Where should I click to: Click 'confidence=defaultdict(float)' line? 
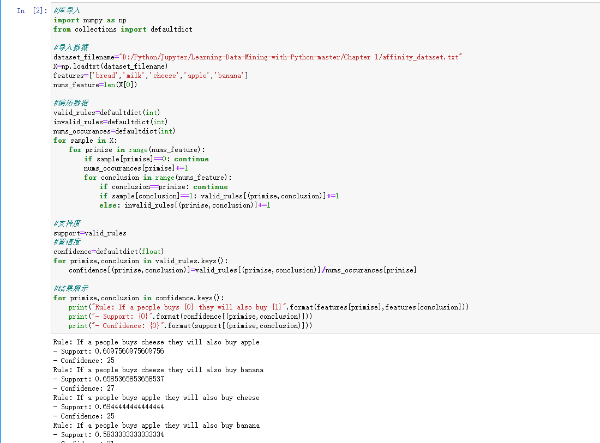[109, 252]
